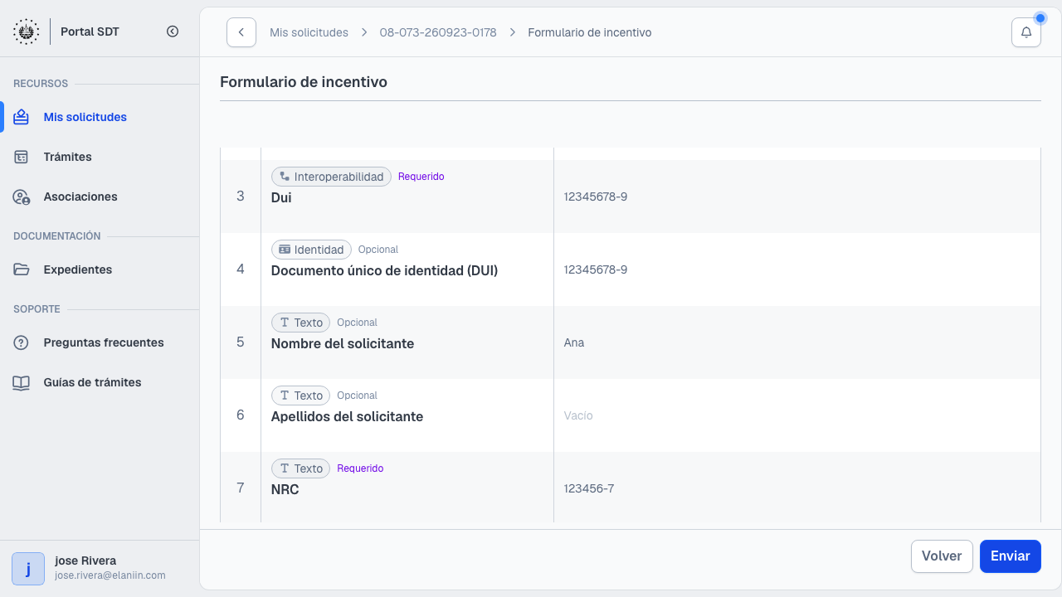The width and height of the screenshot is (1062, 597).
Task: Click the Trámites sidebar icon
Action: (22, 157)
